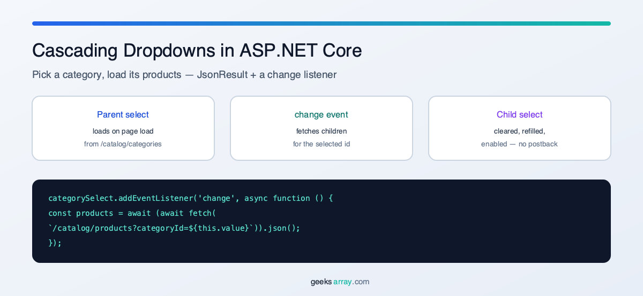
Task: Select the 'Child select' card heading
Action: click(520, 114)
